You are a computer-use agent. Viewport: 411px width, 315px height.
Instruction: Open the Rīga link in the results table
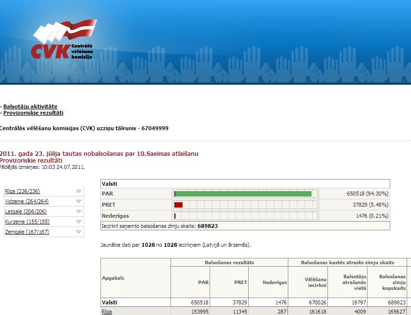click(x=106, y=312)
